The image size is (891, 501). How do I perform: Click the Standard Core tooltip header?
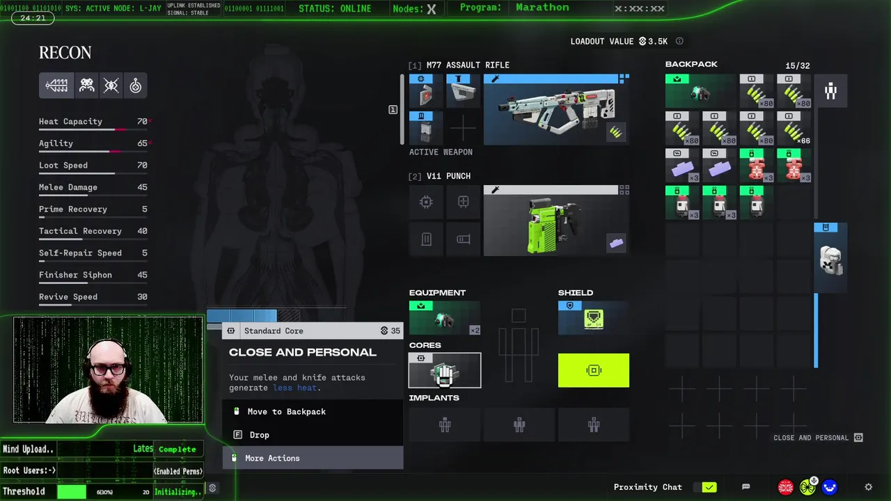313,331
